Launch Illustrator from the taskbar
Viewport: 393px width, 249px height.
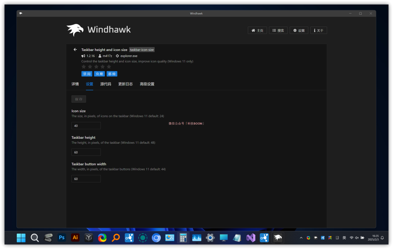(x=75, y=237)
